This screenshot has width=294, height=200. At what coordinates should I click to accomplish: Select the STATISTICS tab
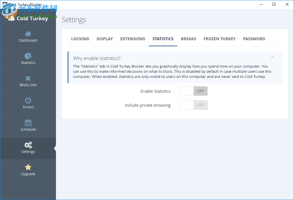pyautogui.click(x=163, y=39)
